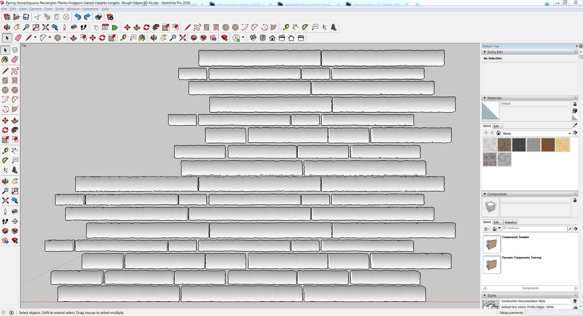
Task: Pick the material eyedropper sample tool
Action: (575, 125)
